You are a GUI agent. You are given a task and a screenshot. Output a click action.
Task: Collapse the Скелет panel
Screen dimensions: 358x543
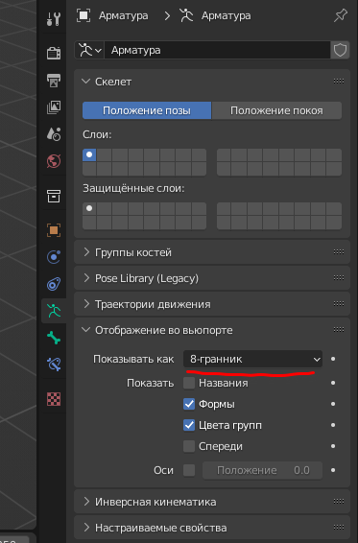coord(85,82)
